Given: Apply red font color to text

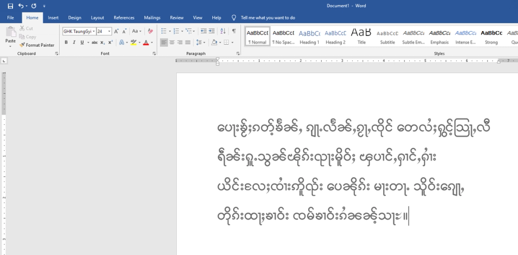Looking at the screenshot, I should pos(146,42).
